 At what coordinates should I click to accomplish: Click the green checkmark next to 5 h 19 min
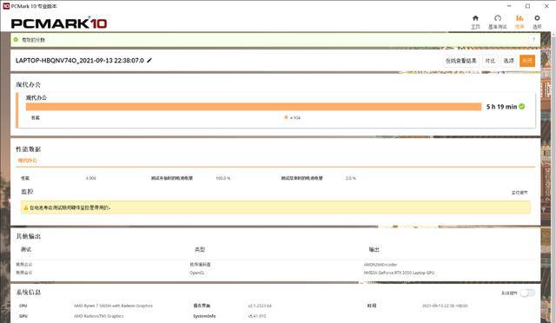point(522,107)
